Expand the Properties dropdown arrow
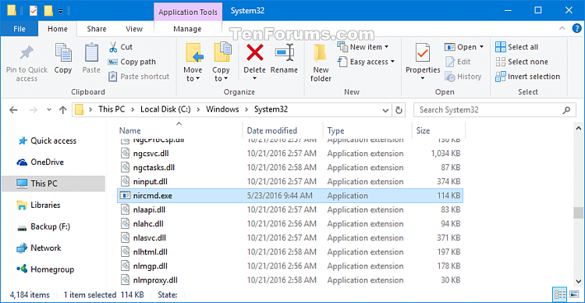Screen dimensions: 585x303 [x=423, y=78]
